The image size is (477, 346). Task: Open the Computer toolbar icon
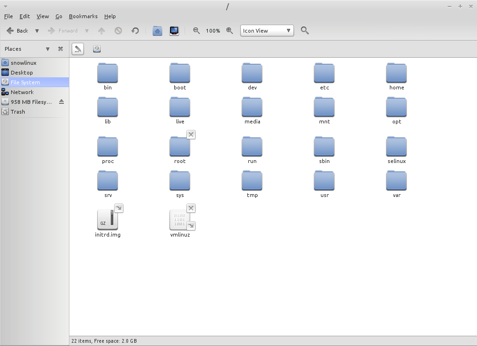pos(174,31)
